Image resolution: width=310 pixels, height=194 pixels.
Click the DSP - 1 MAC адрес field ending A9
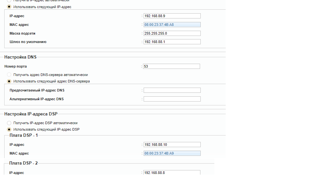point(172,153)
